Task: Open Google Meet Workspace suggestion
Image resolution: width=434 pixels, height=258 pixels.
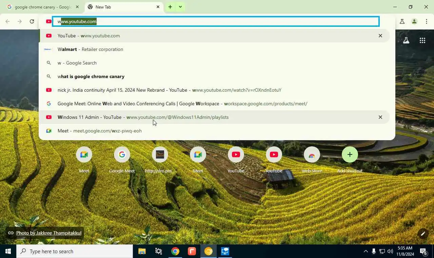Action: [214, 104]
